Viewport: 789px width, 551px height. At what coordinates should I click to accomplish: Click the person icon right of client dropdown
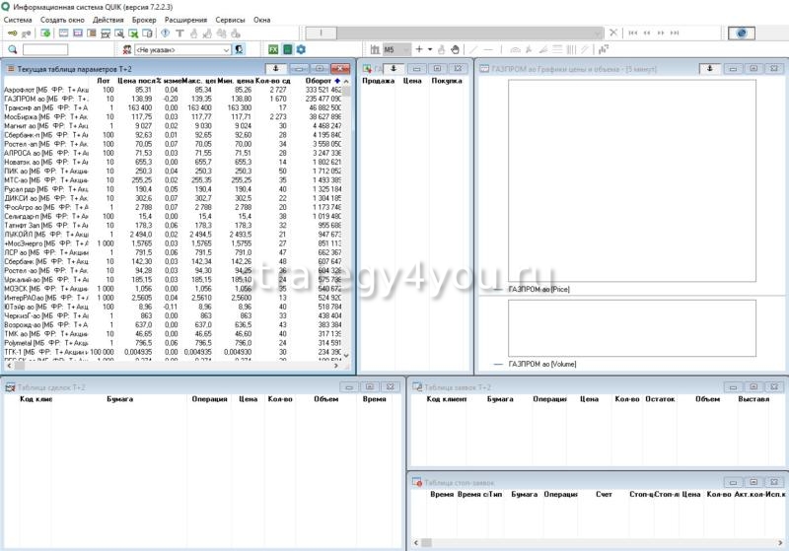tap(240, 48)
